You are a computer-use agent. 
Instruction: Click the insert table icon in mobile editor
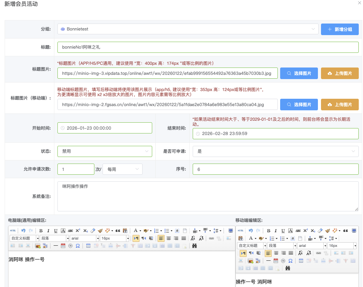pyautogui.click(x=301, y=261)
